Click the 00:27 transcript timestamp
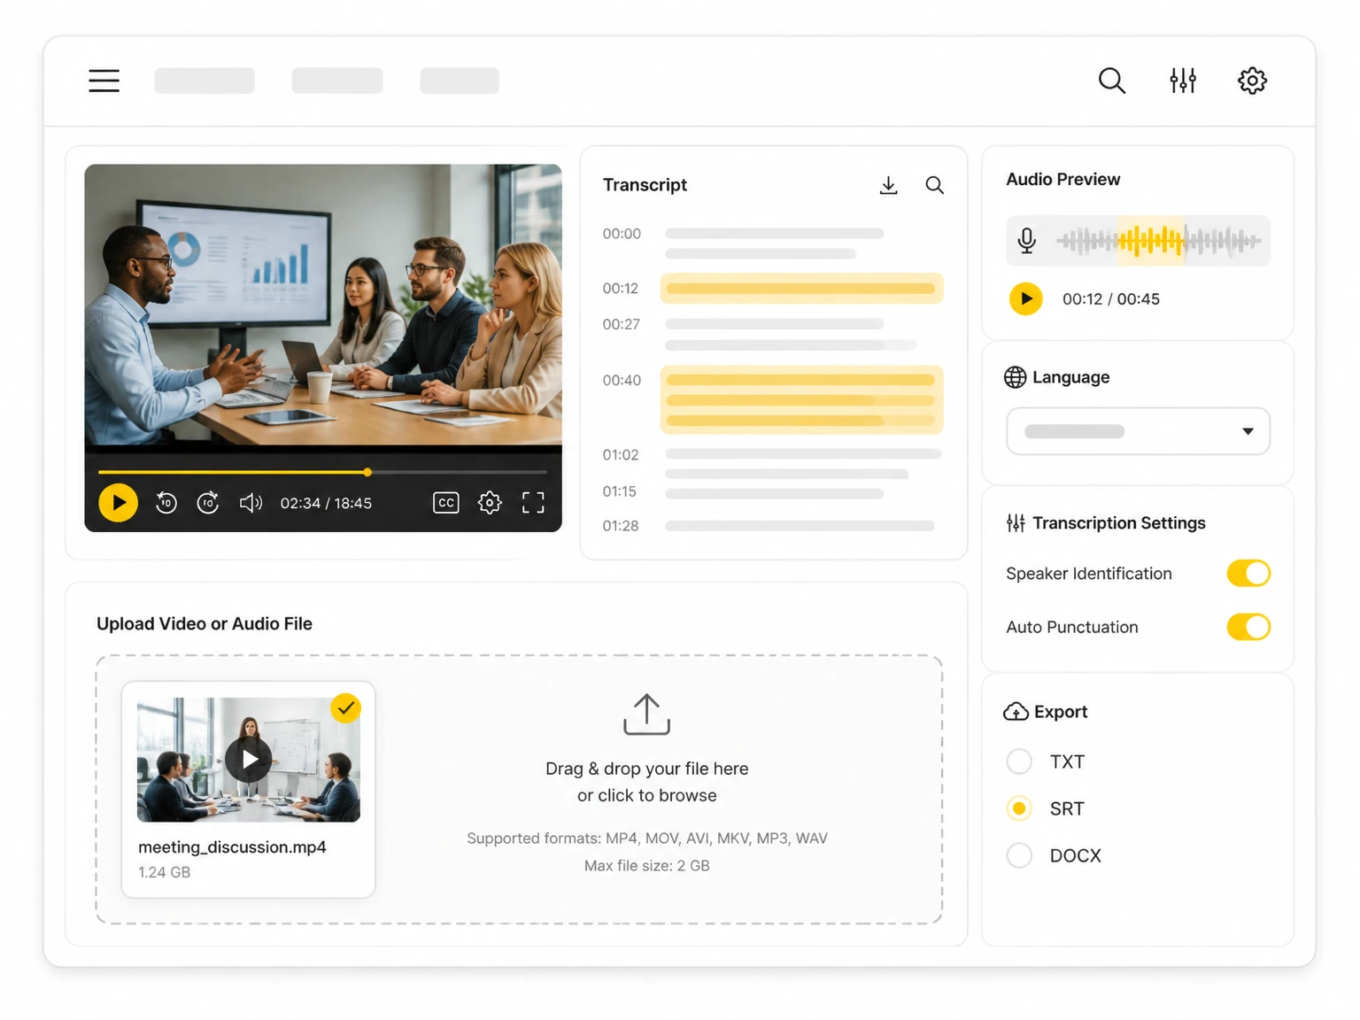The image size is (1360, 1020). (x=622, y=325)
